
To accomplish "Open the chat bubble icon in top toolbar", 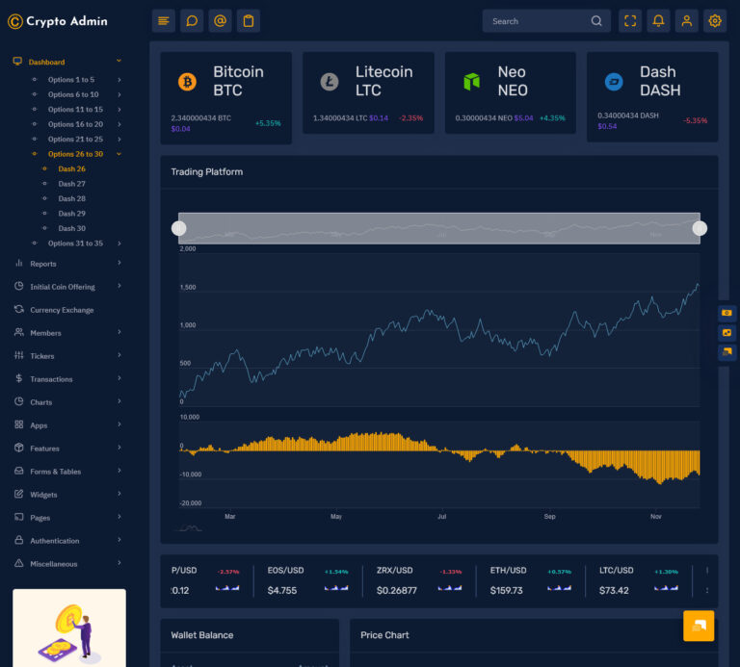I will (x=192, y=21).
